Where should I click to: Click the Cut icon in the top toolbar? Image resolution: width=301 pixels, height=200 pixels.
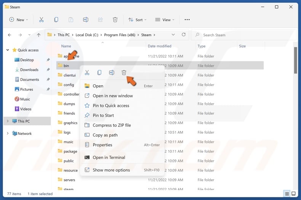coord(41,19)
